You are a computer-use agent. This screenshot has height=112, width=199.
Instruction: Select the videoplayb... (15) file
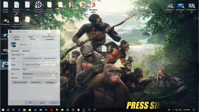pos(170,8)
